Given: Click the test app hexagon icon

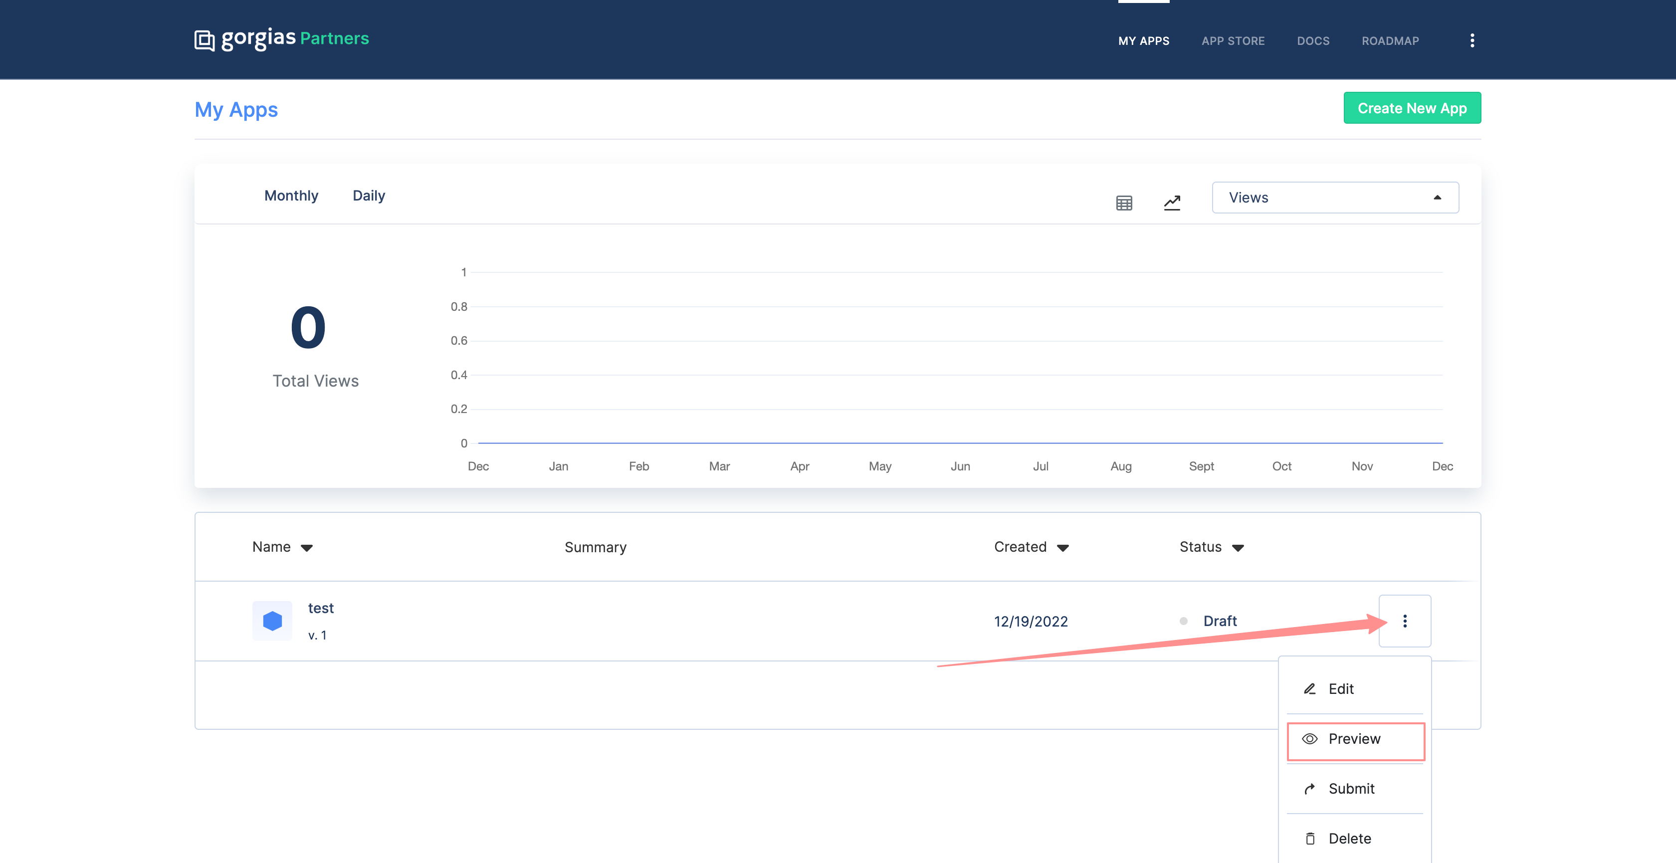Looking at the screenshot, I should pos(272,621).
